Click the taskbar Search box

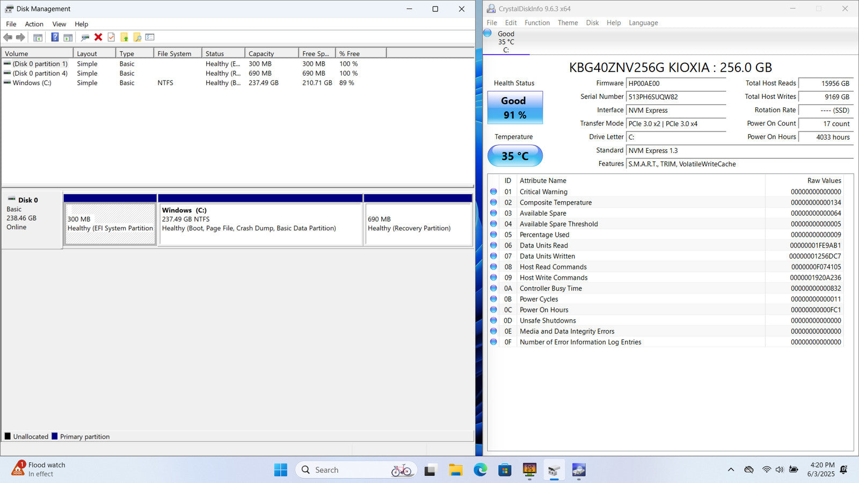(356, 470)
